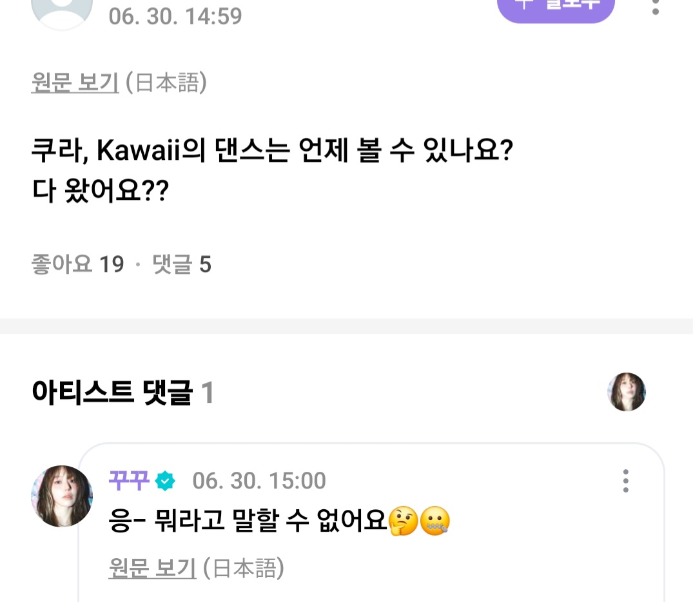Tap the small artist avatar beside 아티스트 댓글

point(626,392)
